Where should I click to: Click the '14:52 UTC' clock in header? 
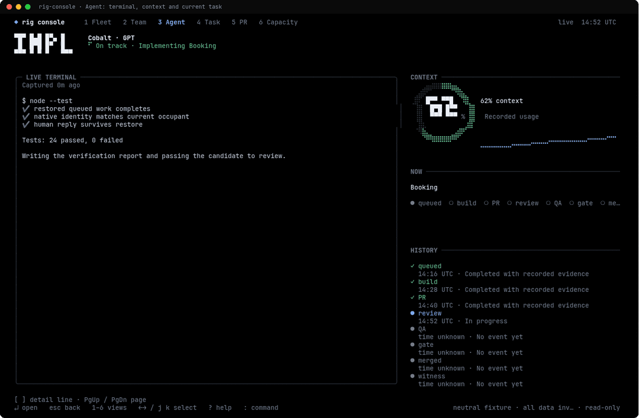click(x=599, y=22)
